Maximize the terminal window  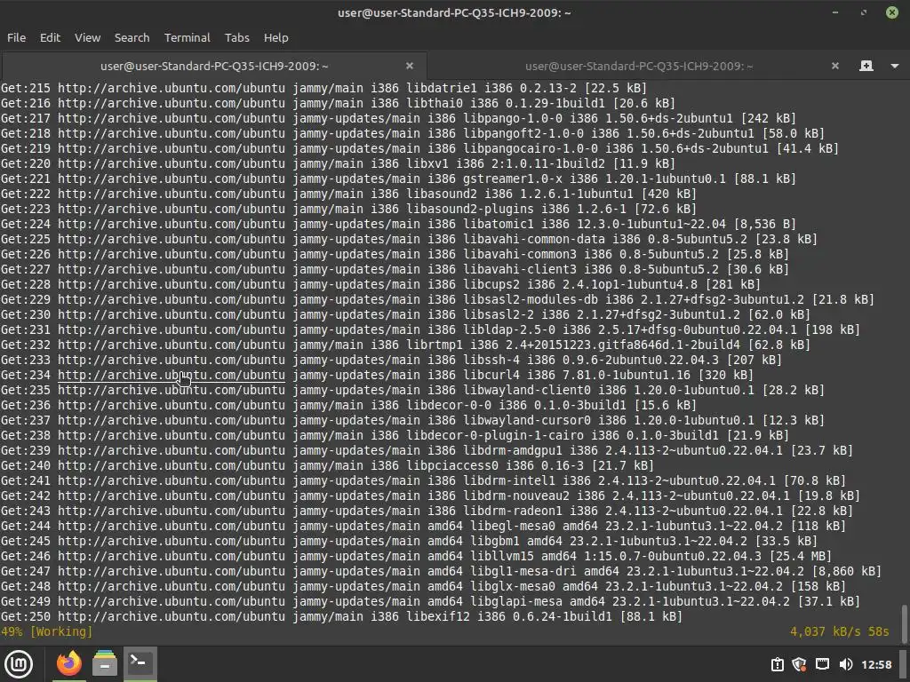(864, 12)
